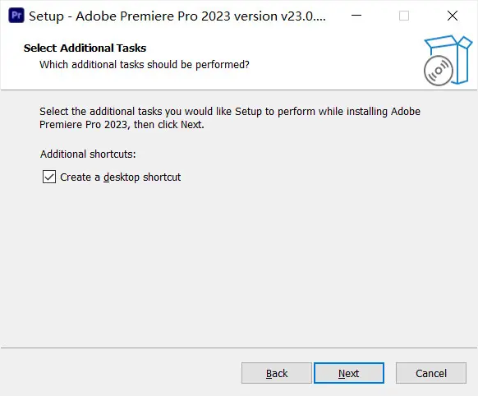Click the separator line above the buttons
The width and height of the screenshot is (478, 396).
pyautogui.click(x=239, y=348)
